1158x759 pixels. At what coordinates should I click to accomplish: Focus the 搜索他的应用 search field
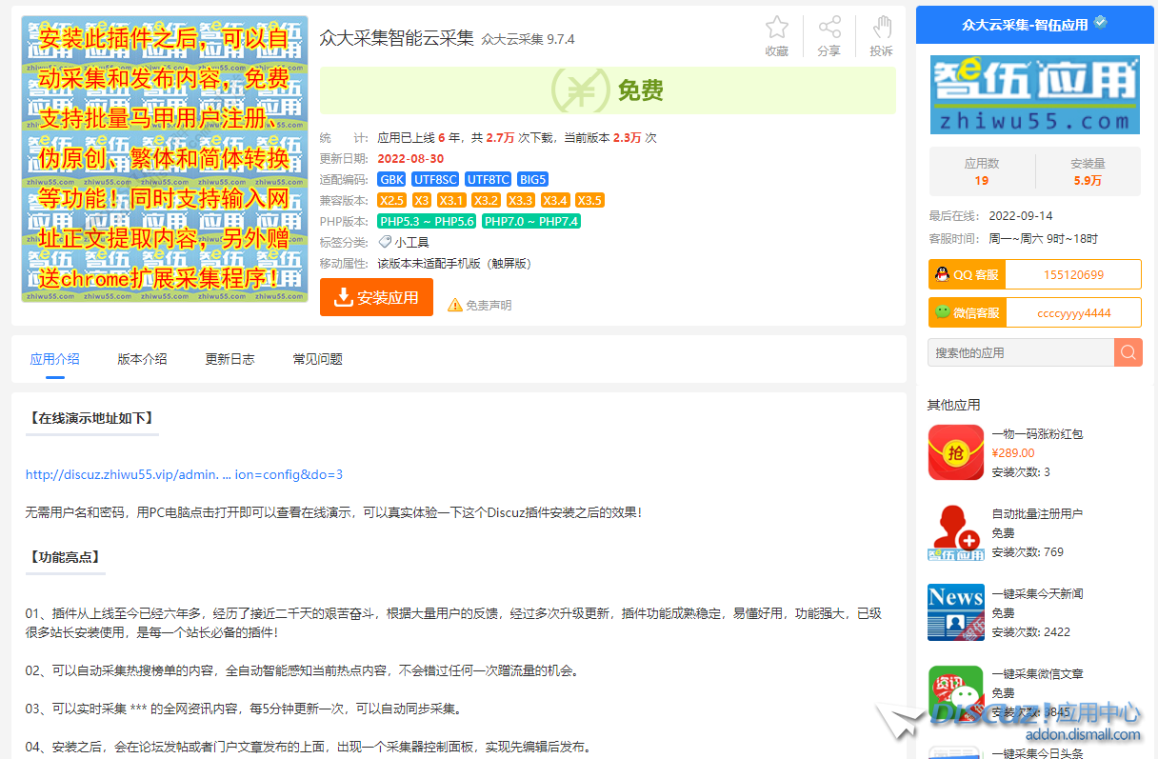(x=1021, y=352)
